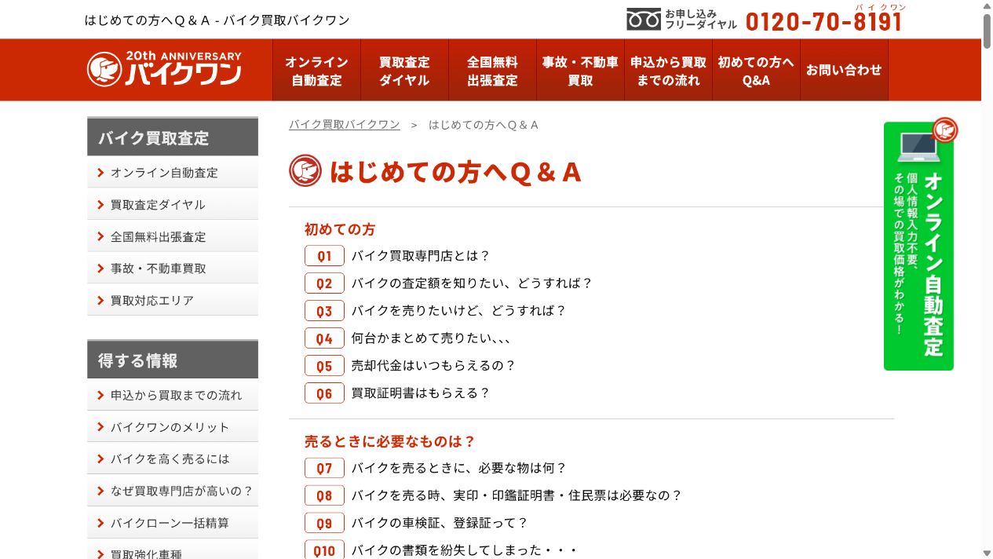The width and height of the screenshot is (993, 559).
Task: Go to 買取対応エリア in the sidebar
Action: coord(173,300)
